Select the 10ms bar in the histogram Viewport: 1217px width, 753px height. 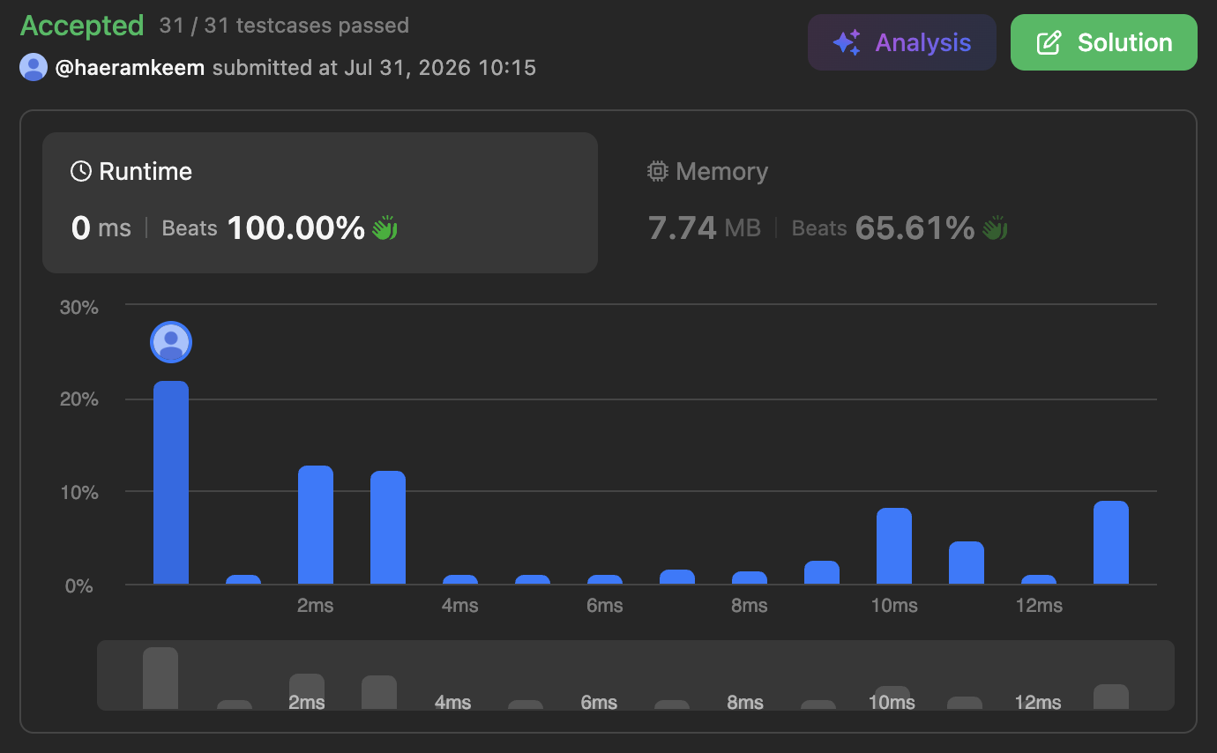(894, 546)
